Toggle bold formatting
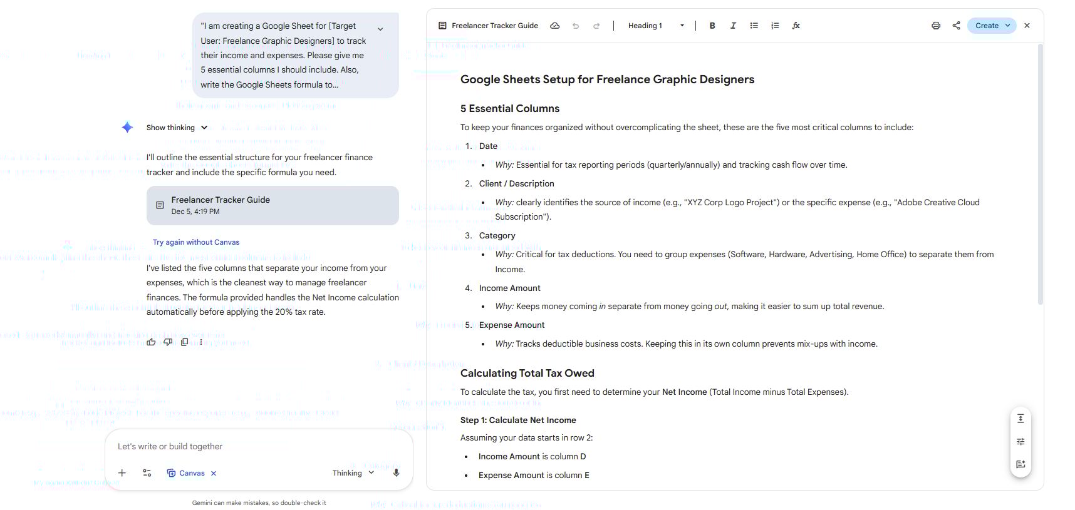Viewport: 1075px width, 510px height. [712, 26]
